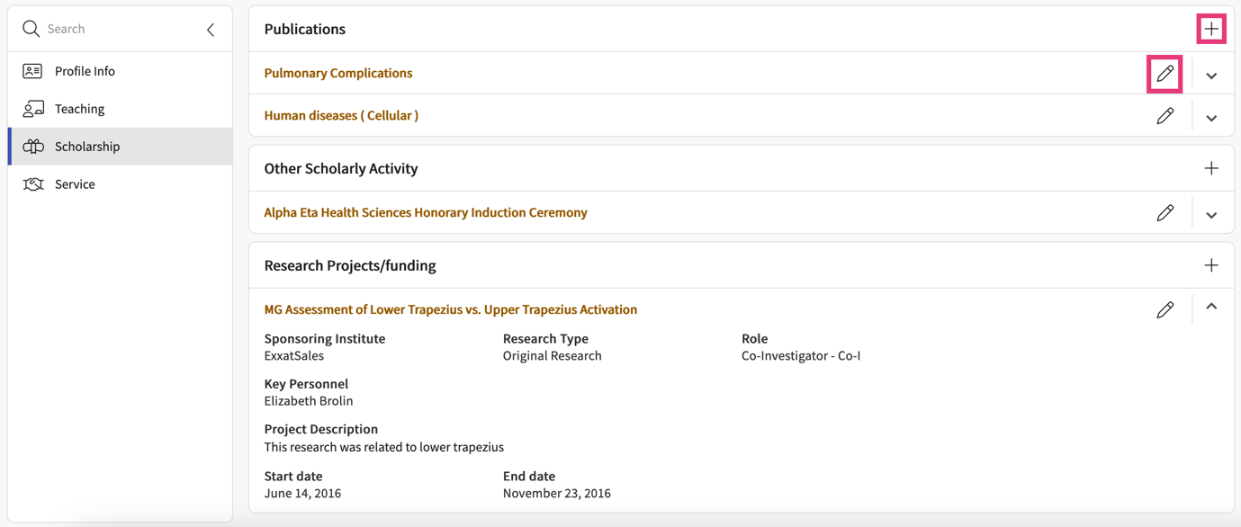
Task: Add a new Research Projects/funding entry
Action: coord(1211,265)
